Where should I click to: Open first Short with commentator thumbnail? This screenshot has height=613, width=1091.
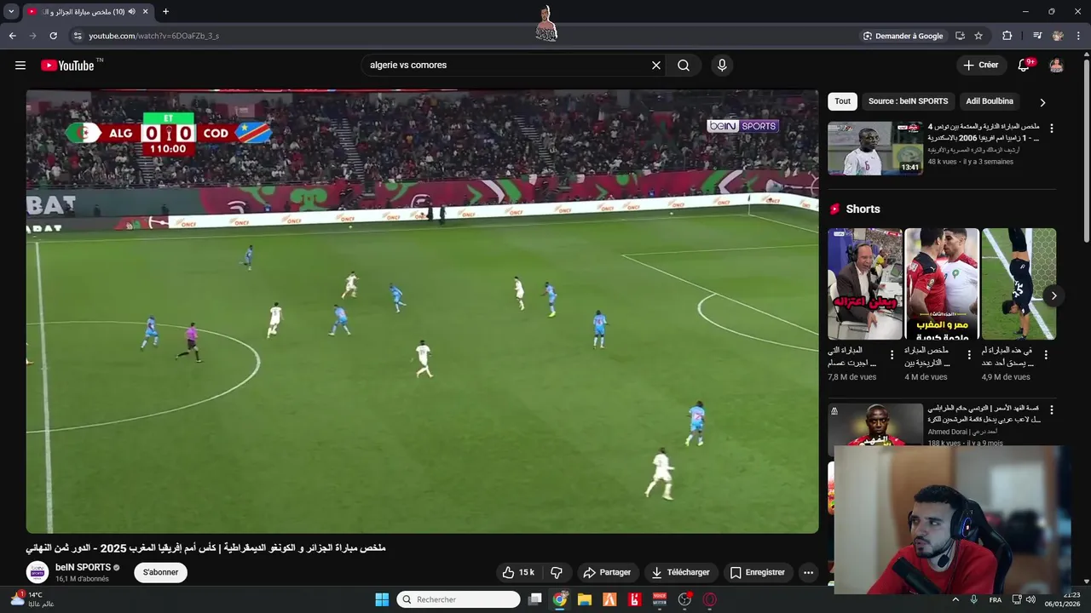click(x=864, y=284)
